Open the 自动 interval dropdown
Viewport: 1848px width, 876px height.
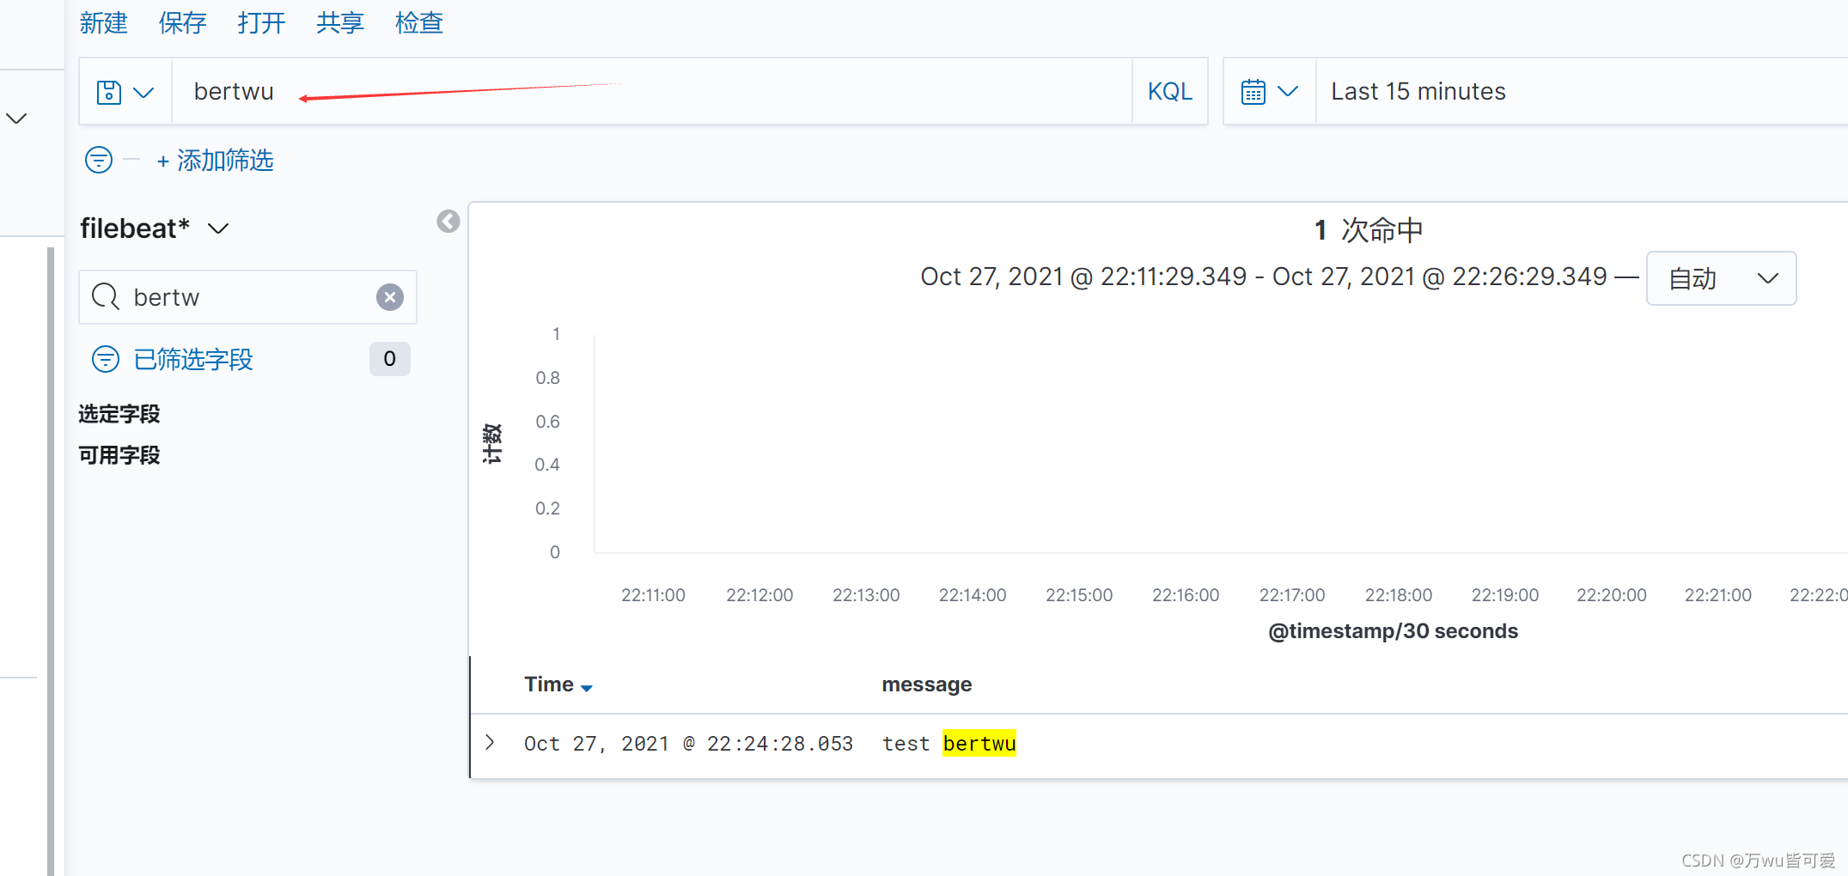[x=1721, y=278]
